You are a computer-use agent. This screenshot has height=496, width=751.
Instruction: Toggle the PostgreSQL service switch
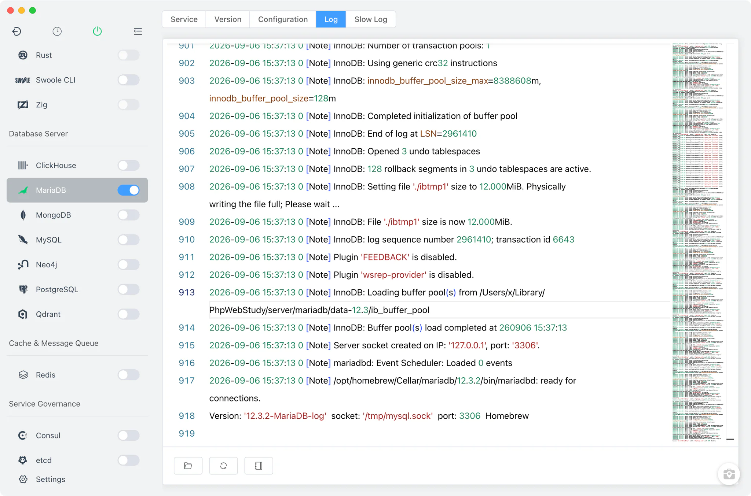(x=128, y=289)
